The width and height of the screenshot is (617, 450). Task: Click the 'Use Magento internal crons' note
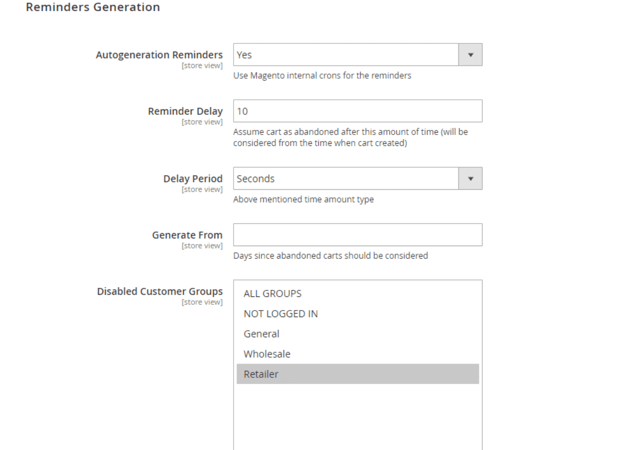[322, 76]
